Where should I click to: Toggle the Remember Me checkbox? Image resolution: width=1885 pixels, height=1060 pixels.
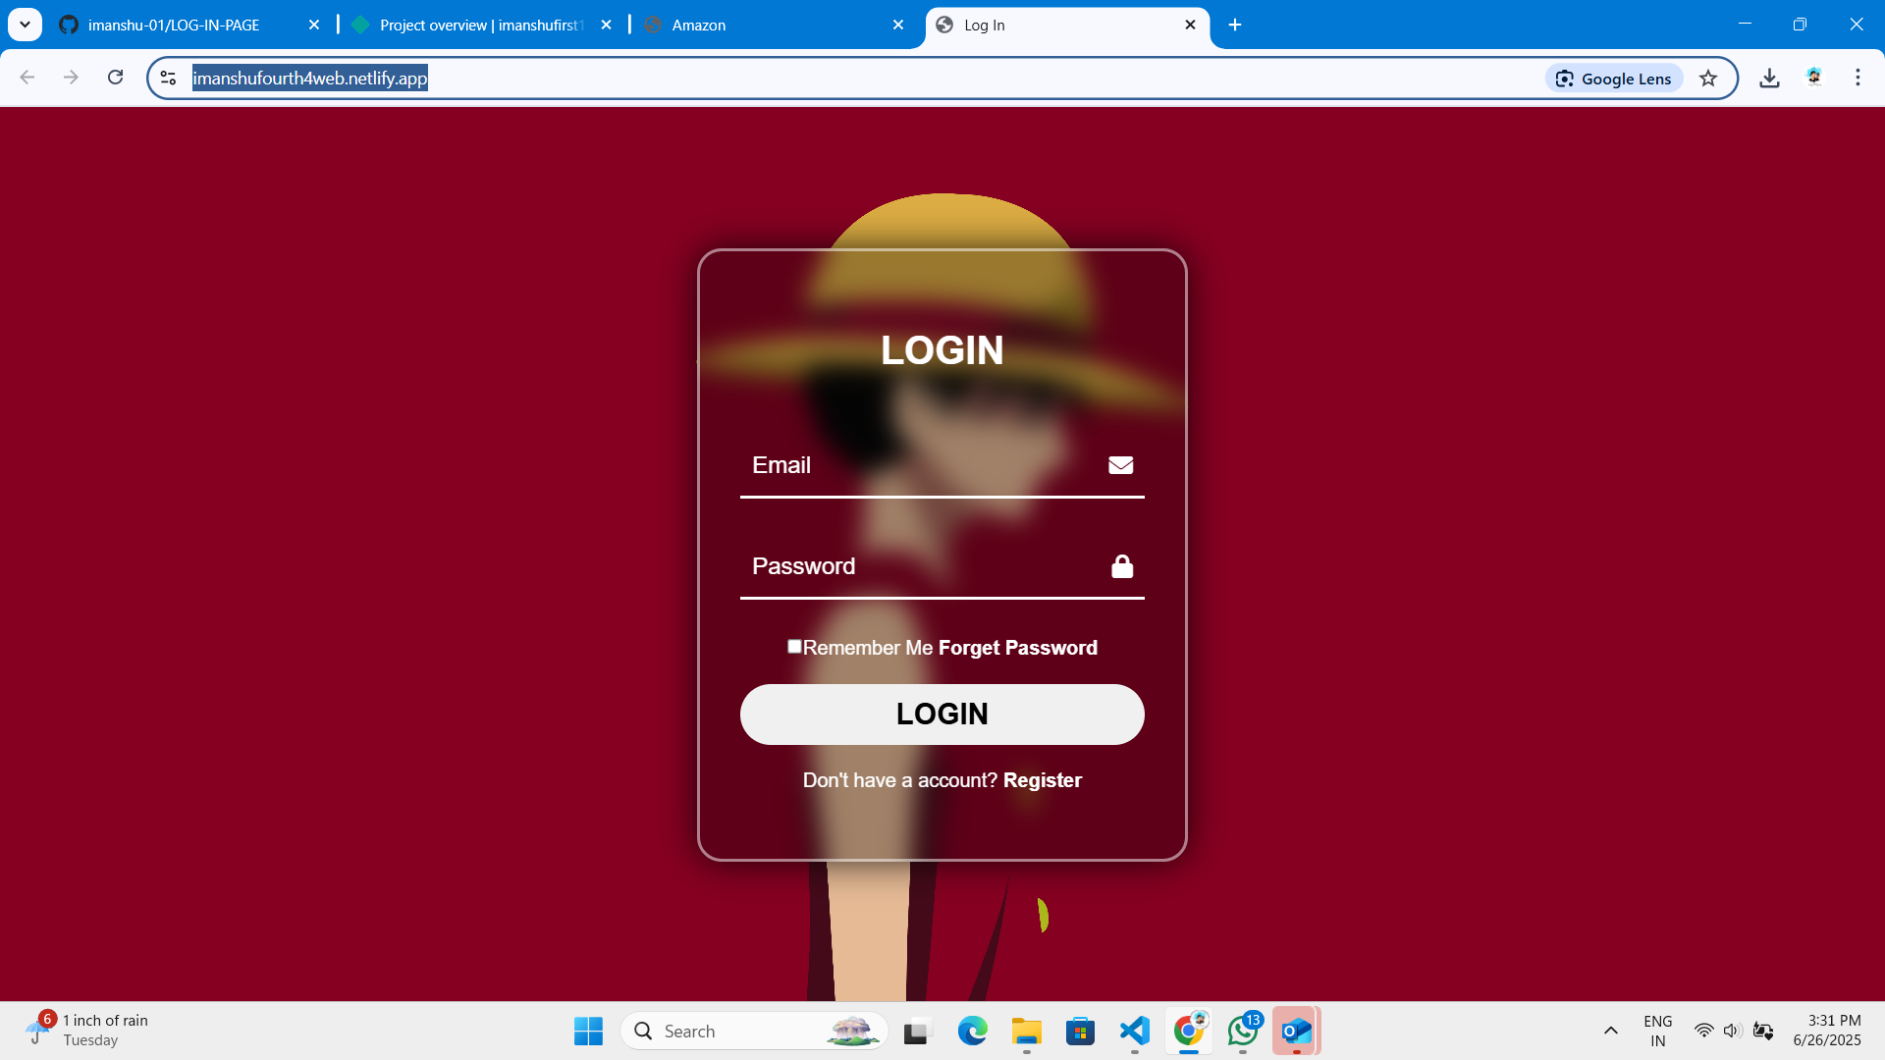(794, 646)
